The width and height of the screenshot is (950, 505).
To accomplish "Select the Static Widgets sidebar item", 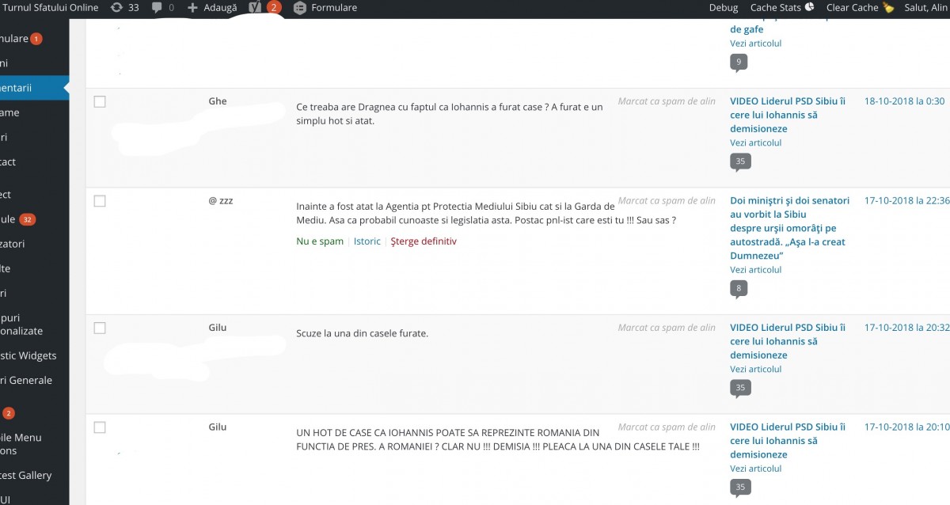I will pyautogui.click(x=28, y=355).
